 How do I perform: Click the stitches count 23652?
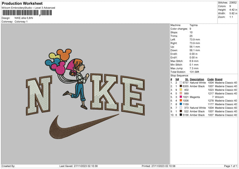click(233, 3)
